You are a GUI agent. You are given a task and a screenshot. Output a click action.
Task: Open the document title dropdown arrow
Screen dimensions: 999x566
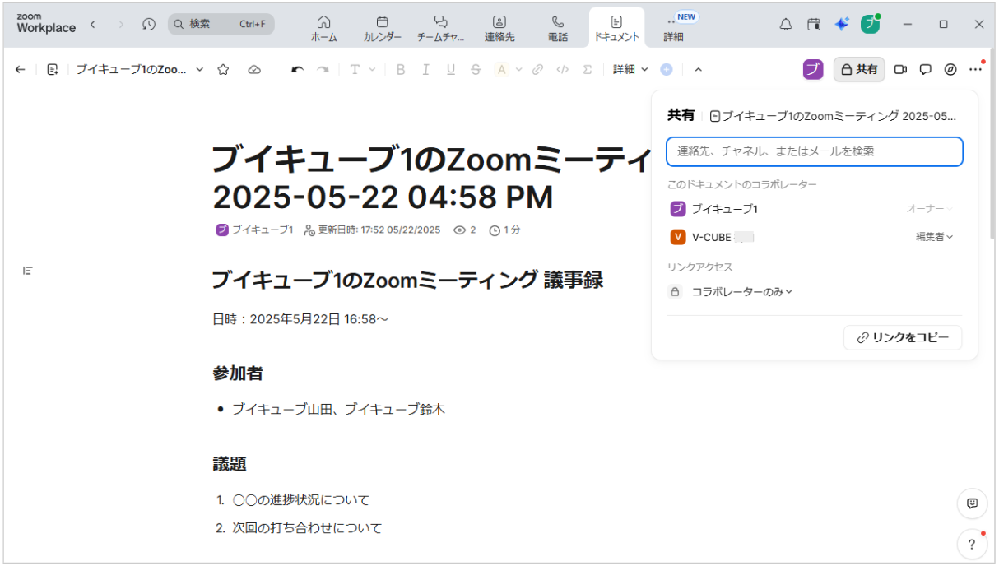coord(199,70)
